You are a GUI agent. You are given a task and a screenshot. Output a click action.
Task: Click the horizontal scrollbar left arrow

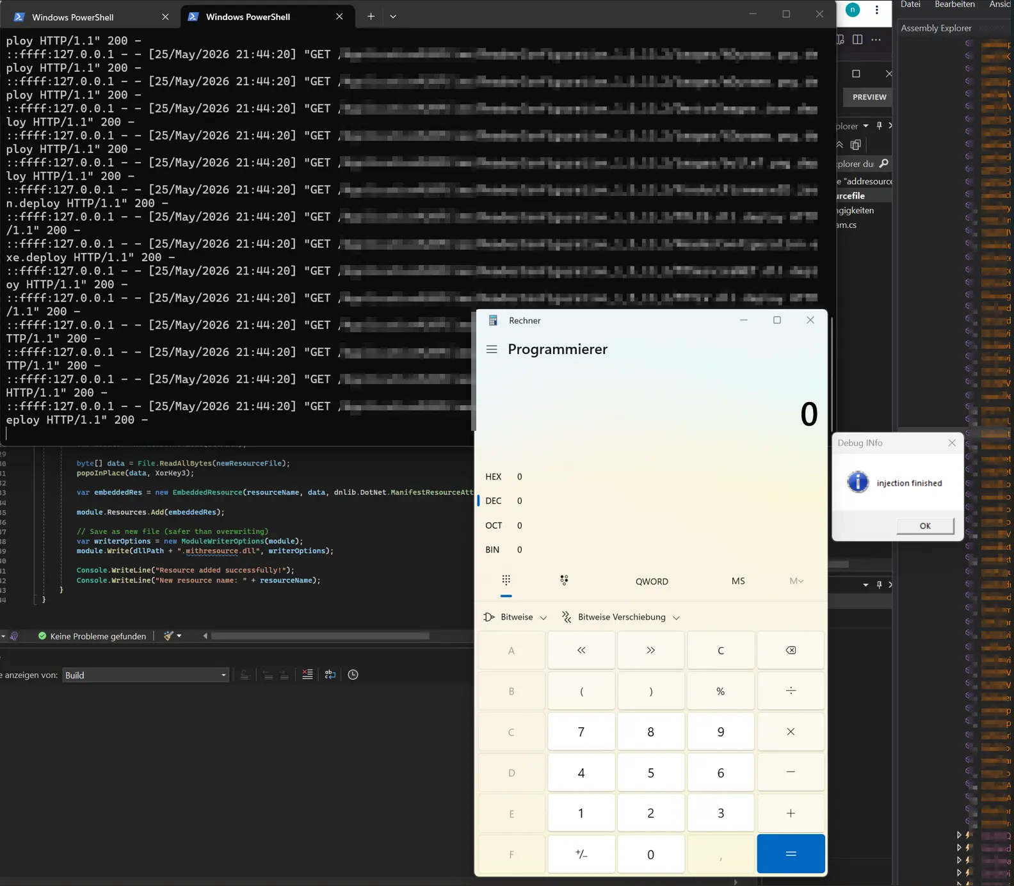[x=205, y=636]
